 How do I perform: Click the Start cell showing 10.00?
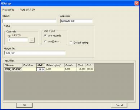[81, 69]
